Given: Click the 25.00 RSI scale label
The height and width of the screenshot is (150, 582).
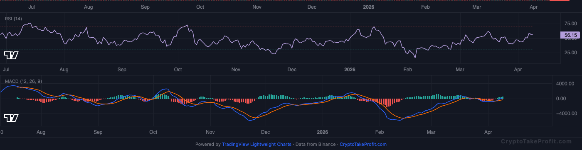Looking at the screenshot, I should tap(571, 53).
